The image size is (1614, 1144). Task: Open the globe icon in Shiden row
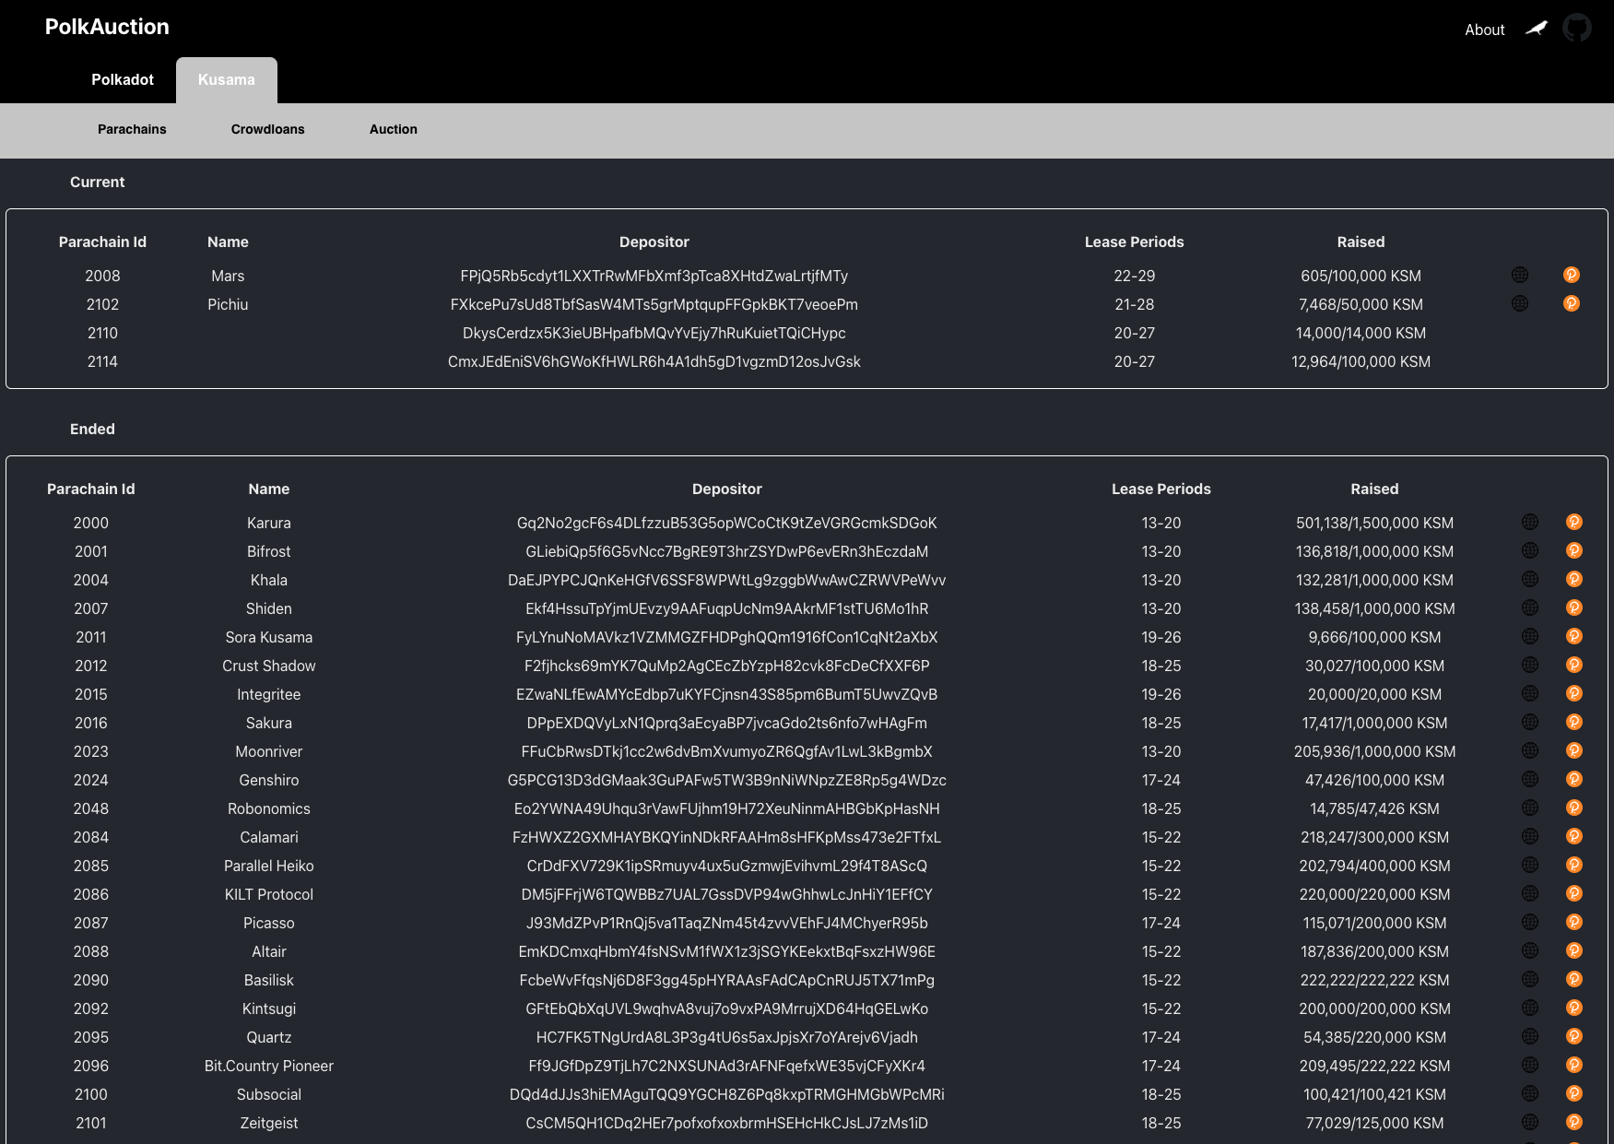coord(1530,607)
